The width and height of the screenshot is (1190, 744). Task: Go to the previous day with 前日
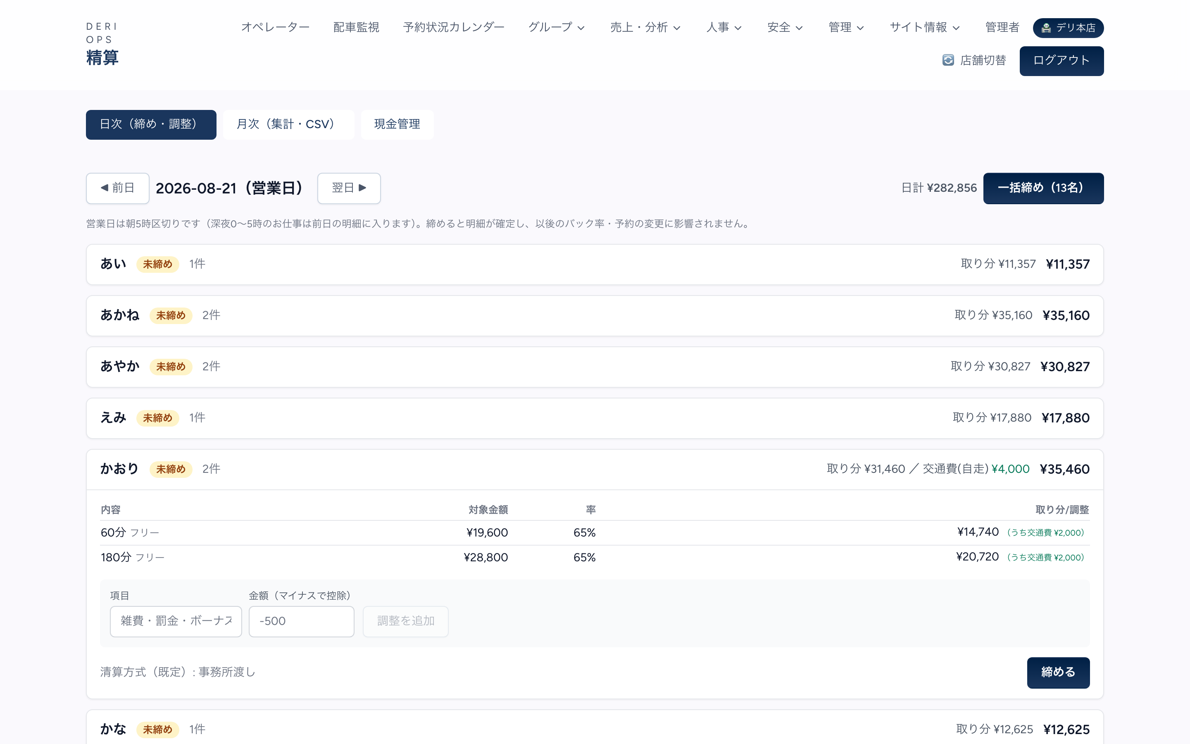tap(117, 188)
